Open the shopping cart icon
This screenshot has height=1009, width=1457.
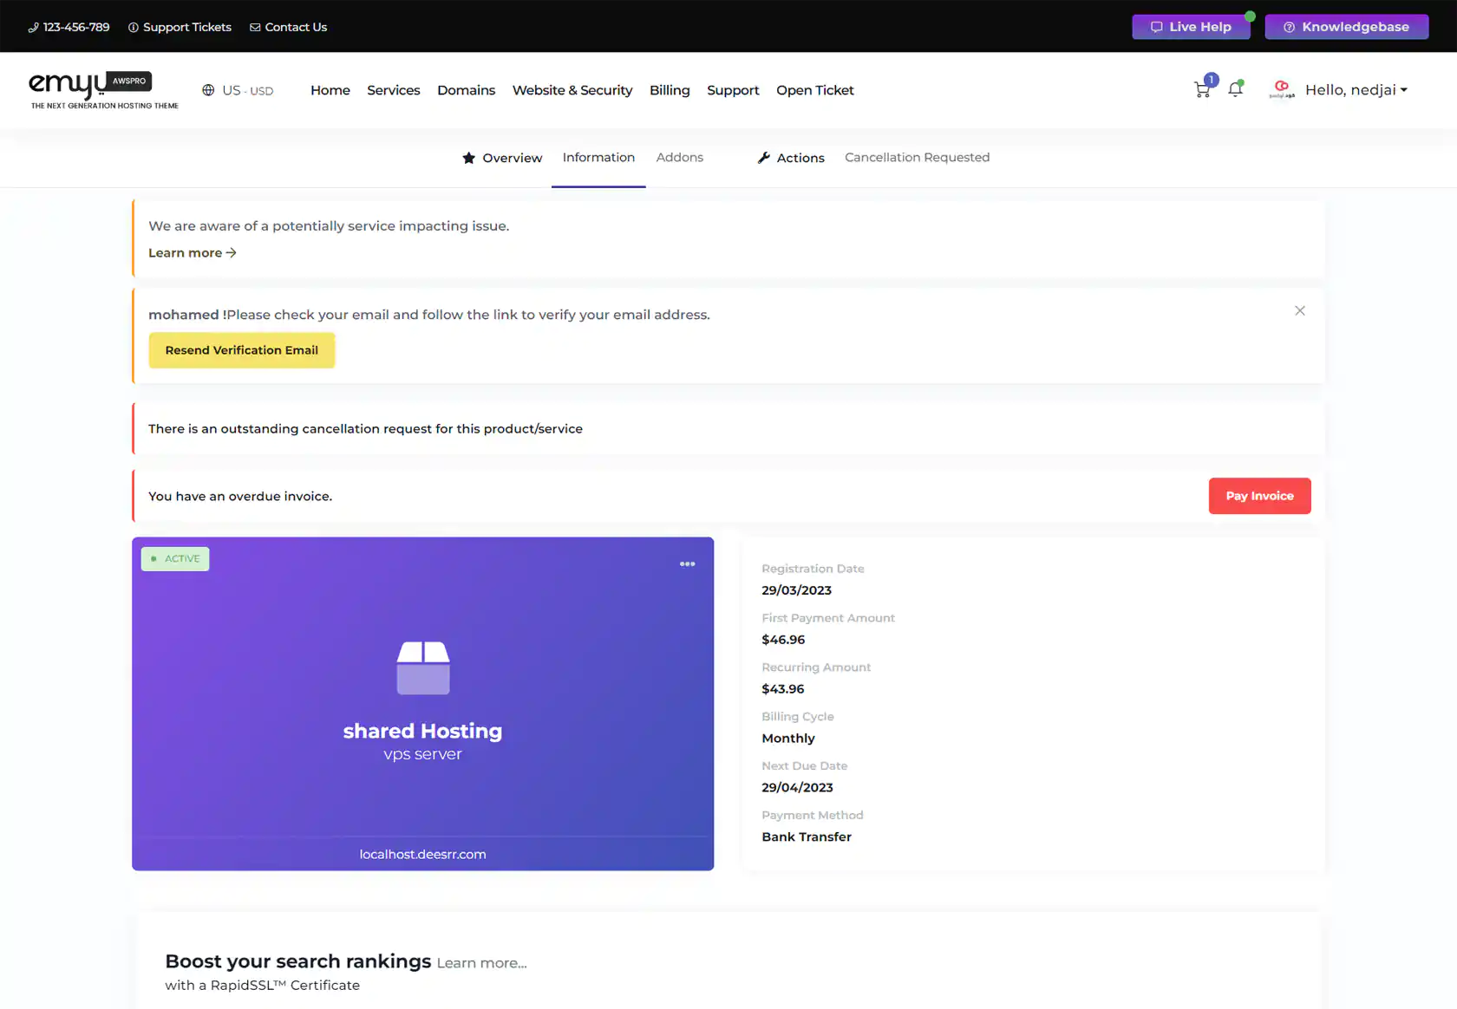(1202, 89)
